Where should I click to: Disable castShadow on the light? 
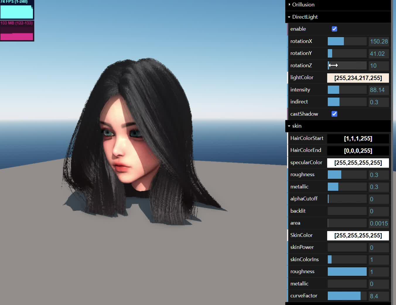click(334, 114)
